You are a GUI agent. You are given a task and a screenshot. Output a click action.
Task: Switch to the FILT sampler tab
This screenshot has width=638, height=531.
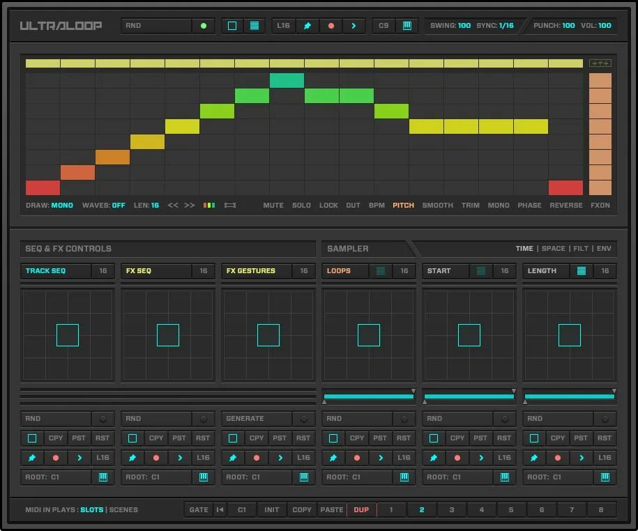(581, 248)
